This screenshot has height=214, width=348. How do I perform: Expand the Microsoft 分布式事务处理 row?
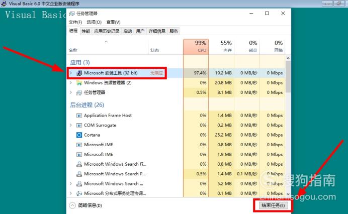click(x=71, y=193)
